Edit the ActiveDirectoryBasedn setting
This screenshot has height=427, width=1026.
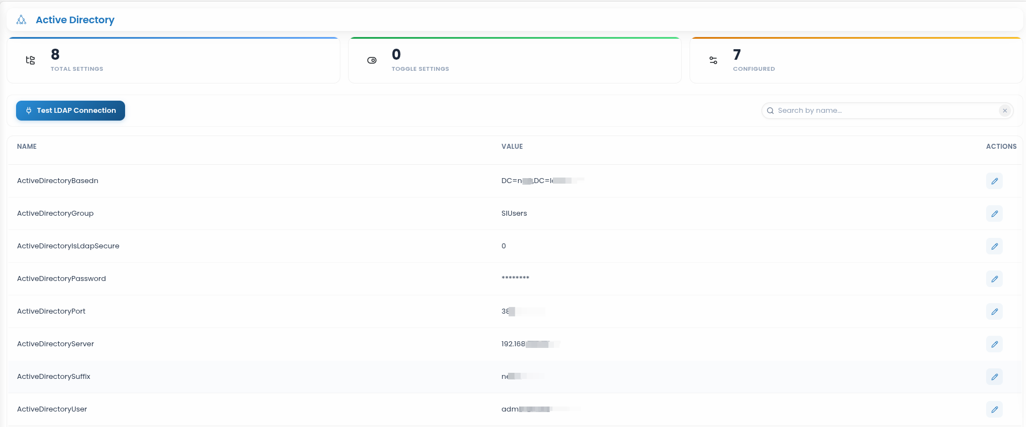tap(994, 181)
